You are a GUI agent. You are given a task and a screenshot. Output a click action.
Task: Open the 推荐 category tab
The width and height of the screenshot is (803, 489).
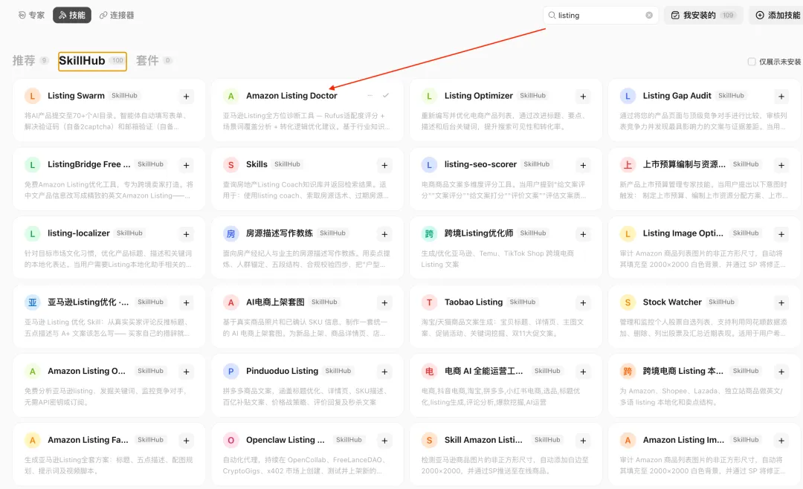[x=30, y=60]
